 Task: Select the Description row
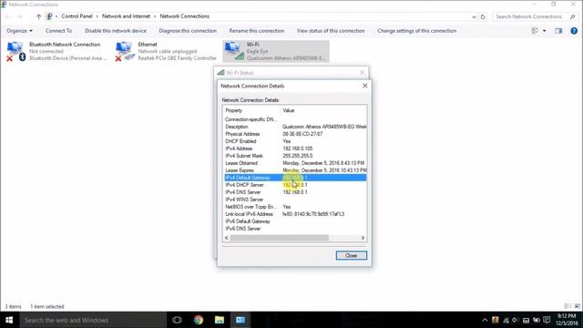point(295,127)
